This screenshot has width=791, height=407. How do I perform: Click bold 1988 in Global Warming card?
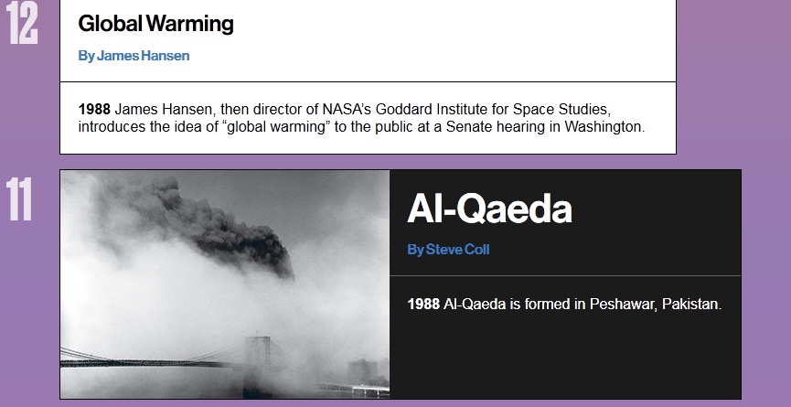pos(94,110)
